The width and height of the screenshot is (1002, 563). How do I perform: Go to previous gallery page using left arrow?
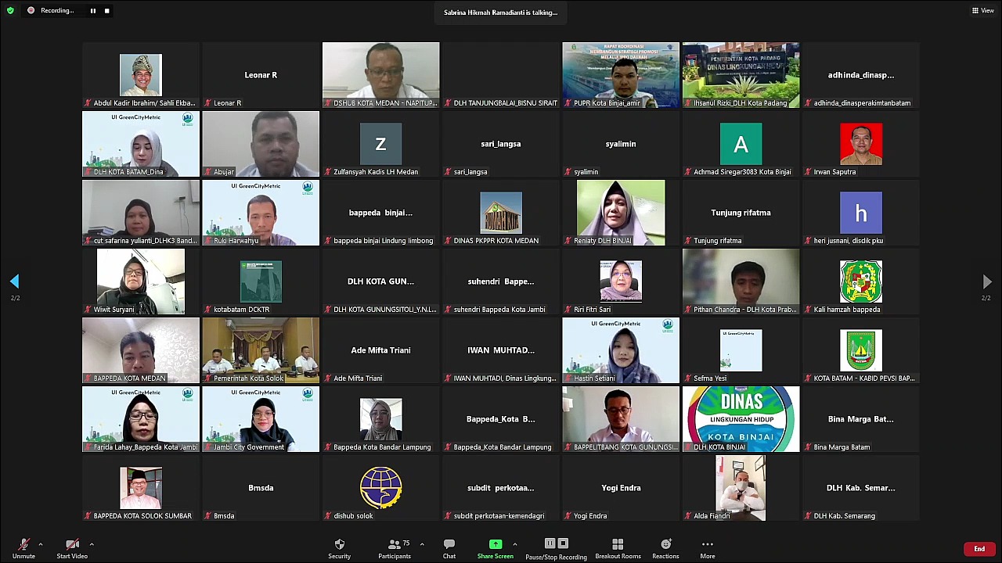pos(14,281)
